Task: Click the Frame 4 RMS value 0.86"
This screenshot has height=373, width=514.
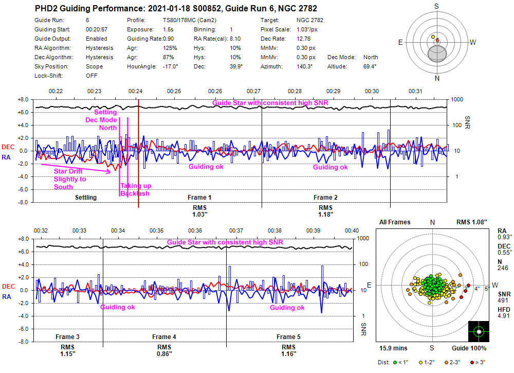Action: click(164, 354)
